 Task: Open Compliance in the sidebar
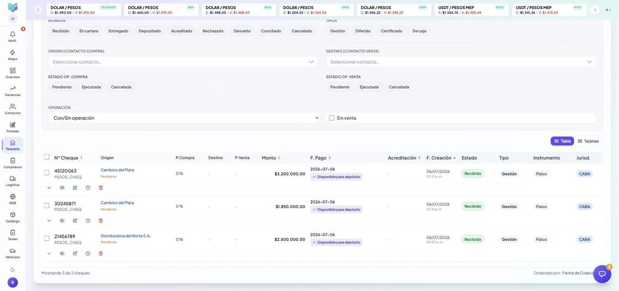coord(12,163)
